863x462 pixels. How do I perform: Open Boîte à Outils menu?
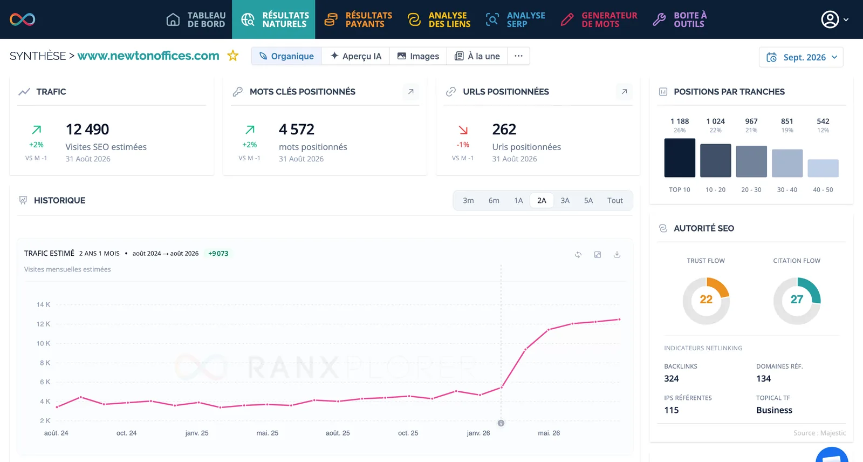[680, 19]
